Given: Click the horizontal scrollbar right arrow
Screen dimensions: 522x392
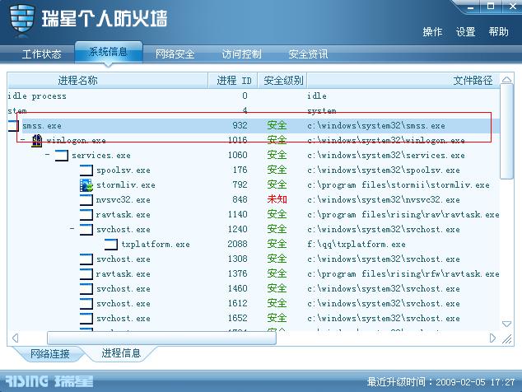Looking at the screenshot, I should tap(492, 338).
